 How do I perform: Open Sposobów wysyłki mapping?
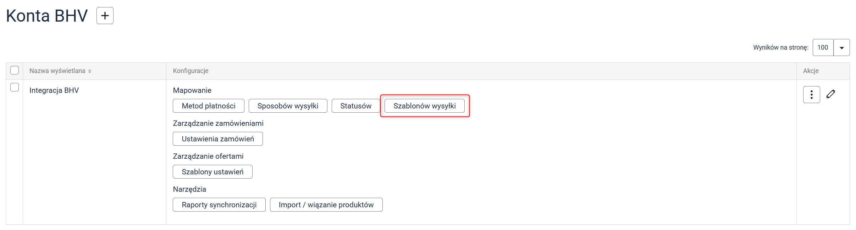[288, 106]
